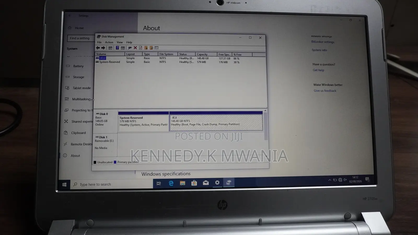
Task: Show hidden system tray icons chevron
Action: coord(330,180)
